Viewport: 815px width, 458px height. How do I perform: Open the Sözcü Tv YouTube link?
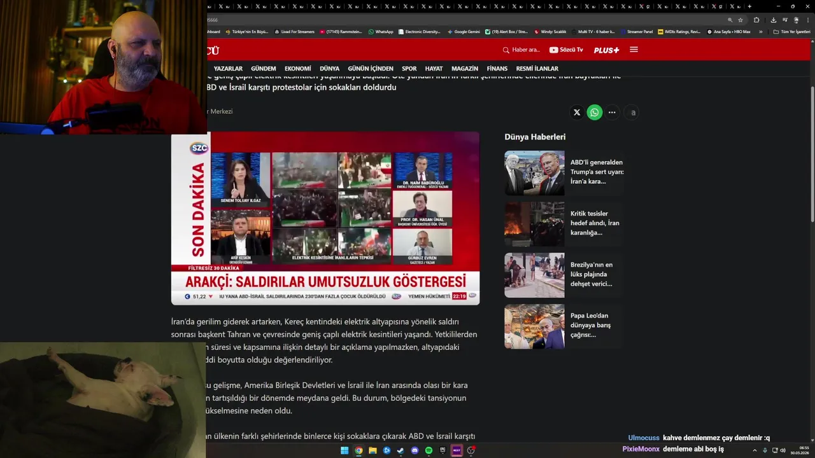pyautogui.click(x=566, y=50)
